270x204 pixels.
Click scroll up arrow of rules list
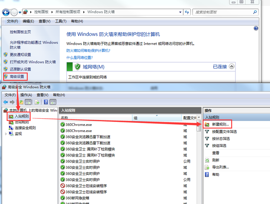[x=199, y=117]
